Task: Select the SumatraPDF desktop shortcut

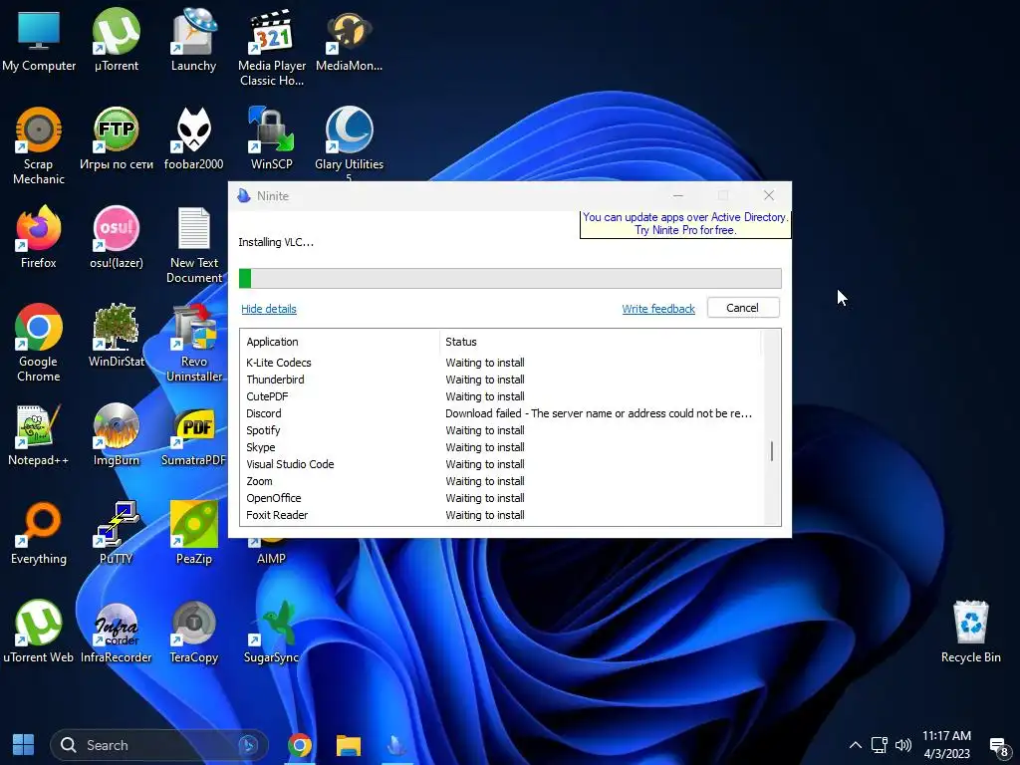Action: click(x=193, y=435)
